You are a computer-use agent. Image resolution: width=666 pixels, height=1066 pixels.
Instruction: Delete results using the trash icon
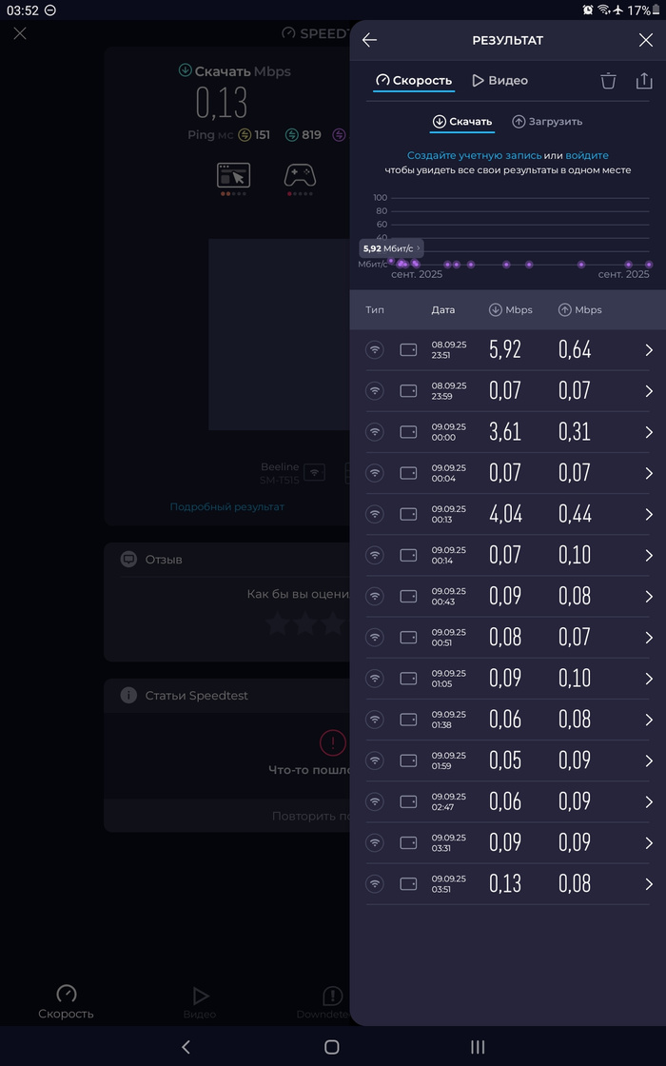click(x=608, y=81)
